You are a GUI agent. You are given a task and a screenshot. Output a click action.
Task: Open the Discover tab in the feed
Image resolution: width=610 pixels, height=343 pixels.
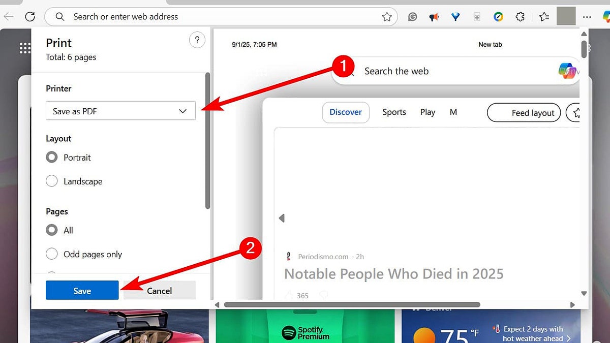tap(346, 112)
